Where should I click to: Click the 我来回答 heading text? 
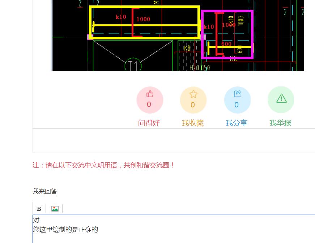coord(45,191)
